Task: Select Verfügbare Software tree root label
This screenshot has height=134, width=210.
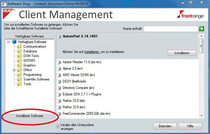Action: pos(32,42)
